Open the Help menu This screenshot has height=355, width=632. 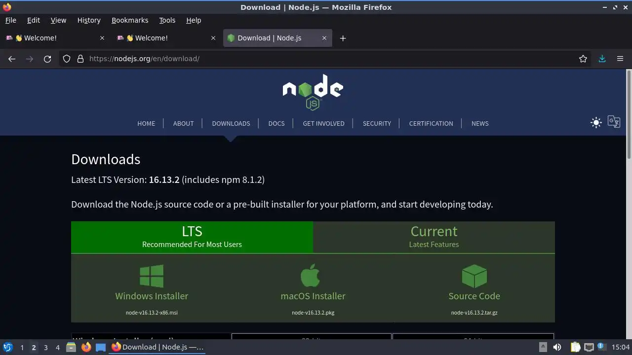(x=194, y=20)
